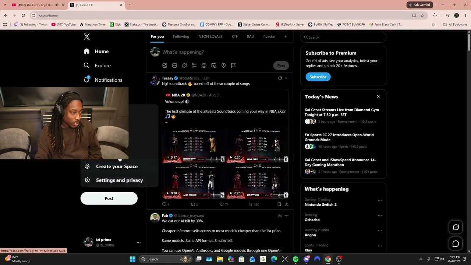Open the EA Sports FC 27 news story
Viewport: 471px width, 265px height.
point(339,137)
